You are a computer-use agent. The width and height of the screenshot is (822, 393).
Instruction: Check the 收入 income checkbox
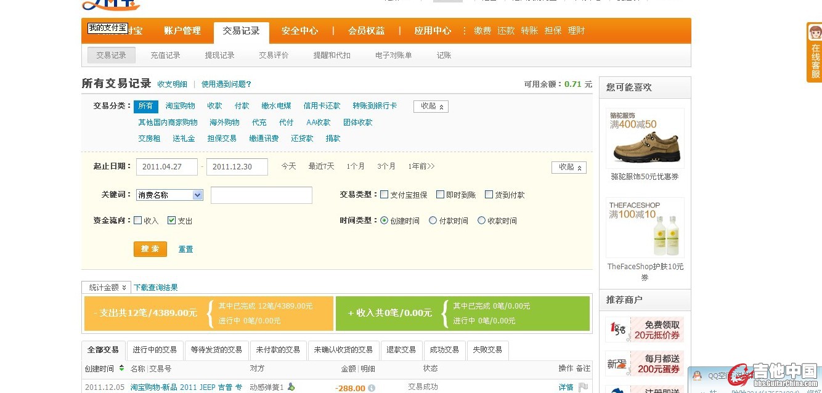(138, 221)
